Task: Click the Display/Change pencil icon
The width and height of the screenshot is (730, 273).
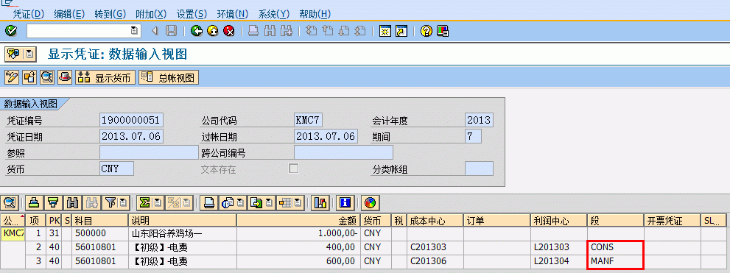Action: click(12, 77)
